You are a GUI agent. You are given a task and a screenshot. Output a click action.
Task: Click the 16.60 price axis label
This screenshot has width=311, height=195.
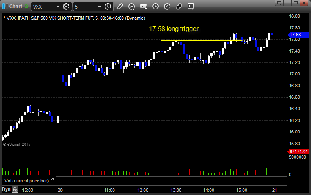tap(295, 97)
